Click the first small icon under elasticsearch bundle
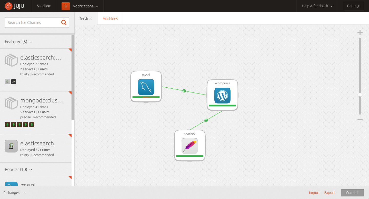369x199 pixels. (x=7, y=82)
